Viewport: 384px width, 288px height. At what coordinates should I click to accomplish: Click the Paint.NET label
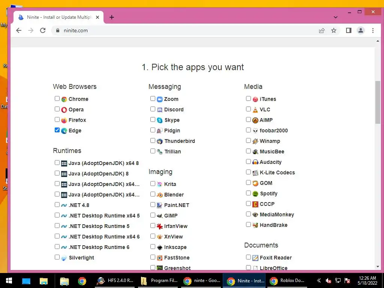pos(177,205)
